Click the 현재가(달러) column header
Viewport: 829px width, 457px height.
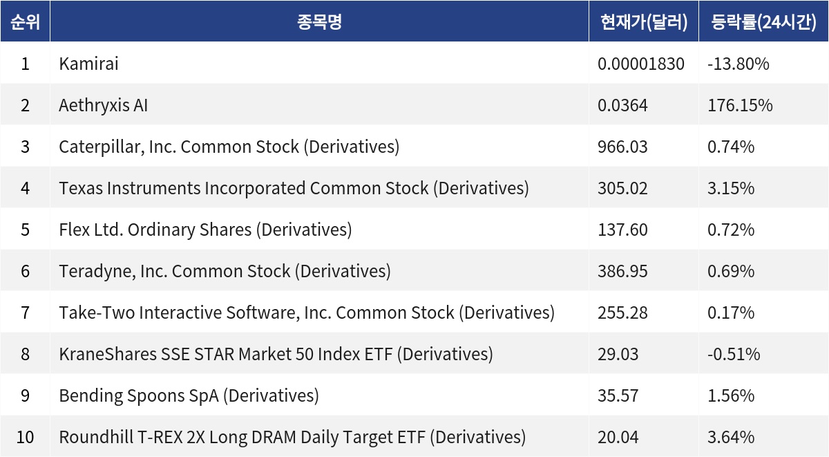click(x=644, y=22)
